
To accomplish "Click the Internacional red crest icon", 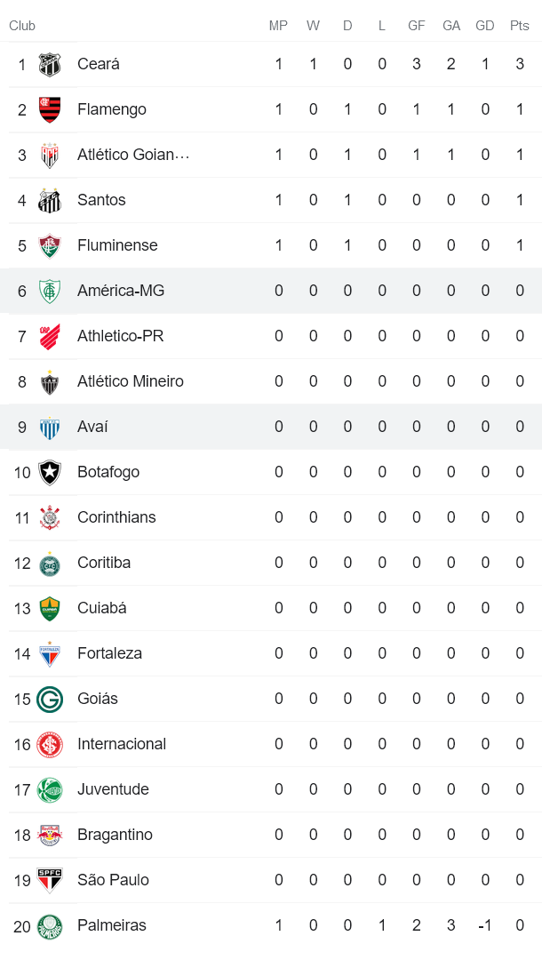I will click(50, 744).
